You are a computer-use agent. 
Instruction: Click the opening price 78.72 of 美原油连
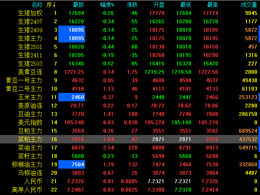point(158,106)
